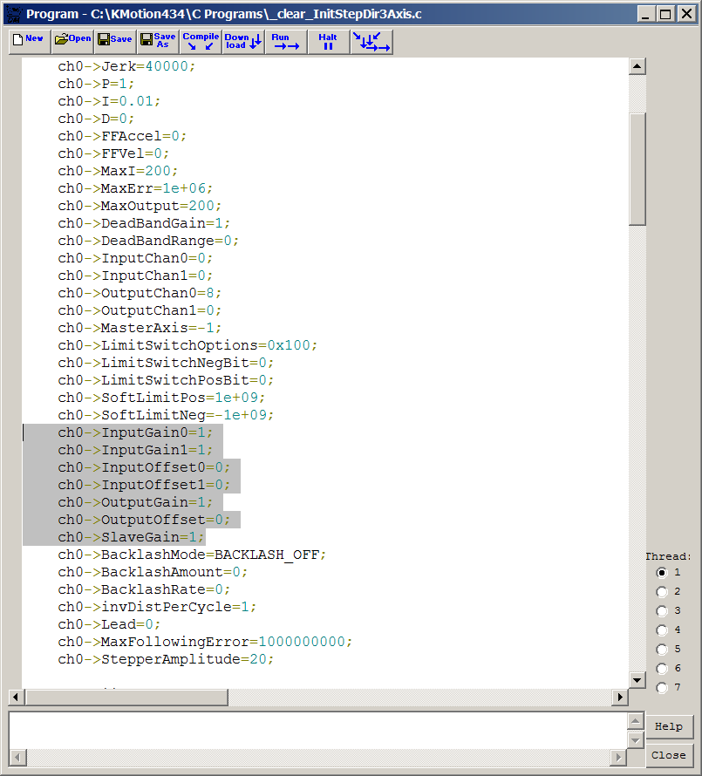The width and height of the screenshot is (702, 776).
Task: Select Thread 3 radio button
Action: pyautogui.click(x=662, y=611)
